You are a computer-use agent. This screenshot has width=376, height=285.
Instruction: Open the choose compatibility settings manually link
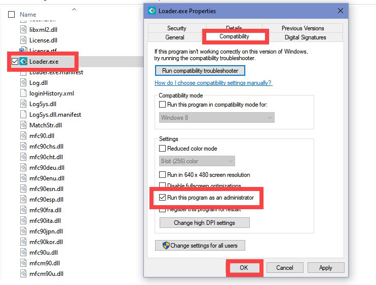213,83
